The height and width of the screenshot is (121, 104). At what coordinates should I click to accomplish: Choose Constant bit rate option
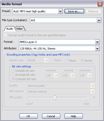tap(13, 79)
